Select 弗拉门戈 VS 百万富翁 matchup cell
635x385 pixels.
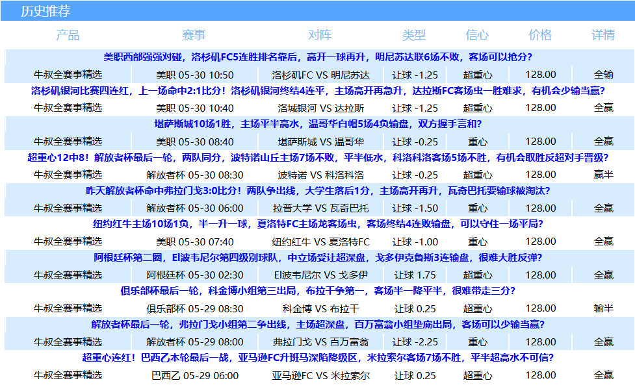point(320,342)
